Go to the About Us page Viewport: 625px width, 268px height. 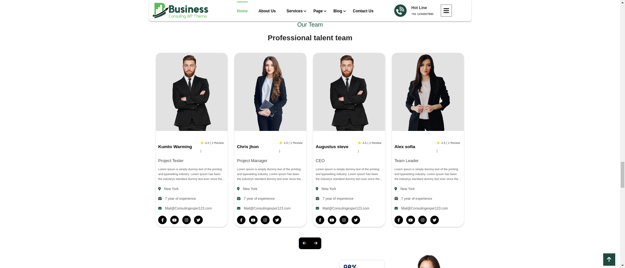coord(267,11)
